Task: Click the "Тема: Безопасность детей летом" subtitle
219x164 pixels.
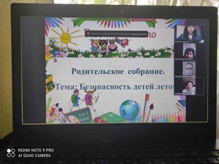Action: pyautogui.click(x=114, y=87)
